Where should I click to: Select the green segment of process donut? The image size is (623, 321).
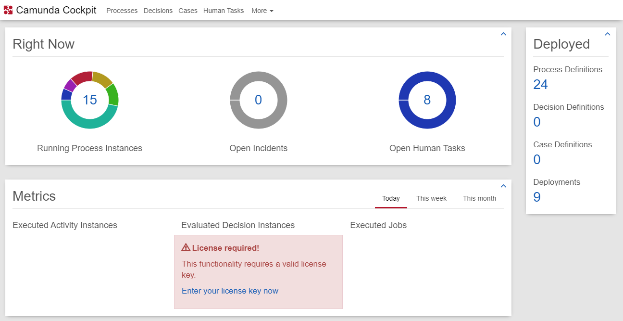click(112, 94)
